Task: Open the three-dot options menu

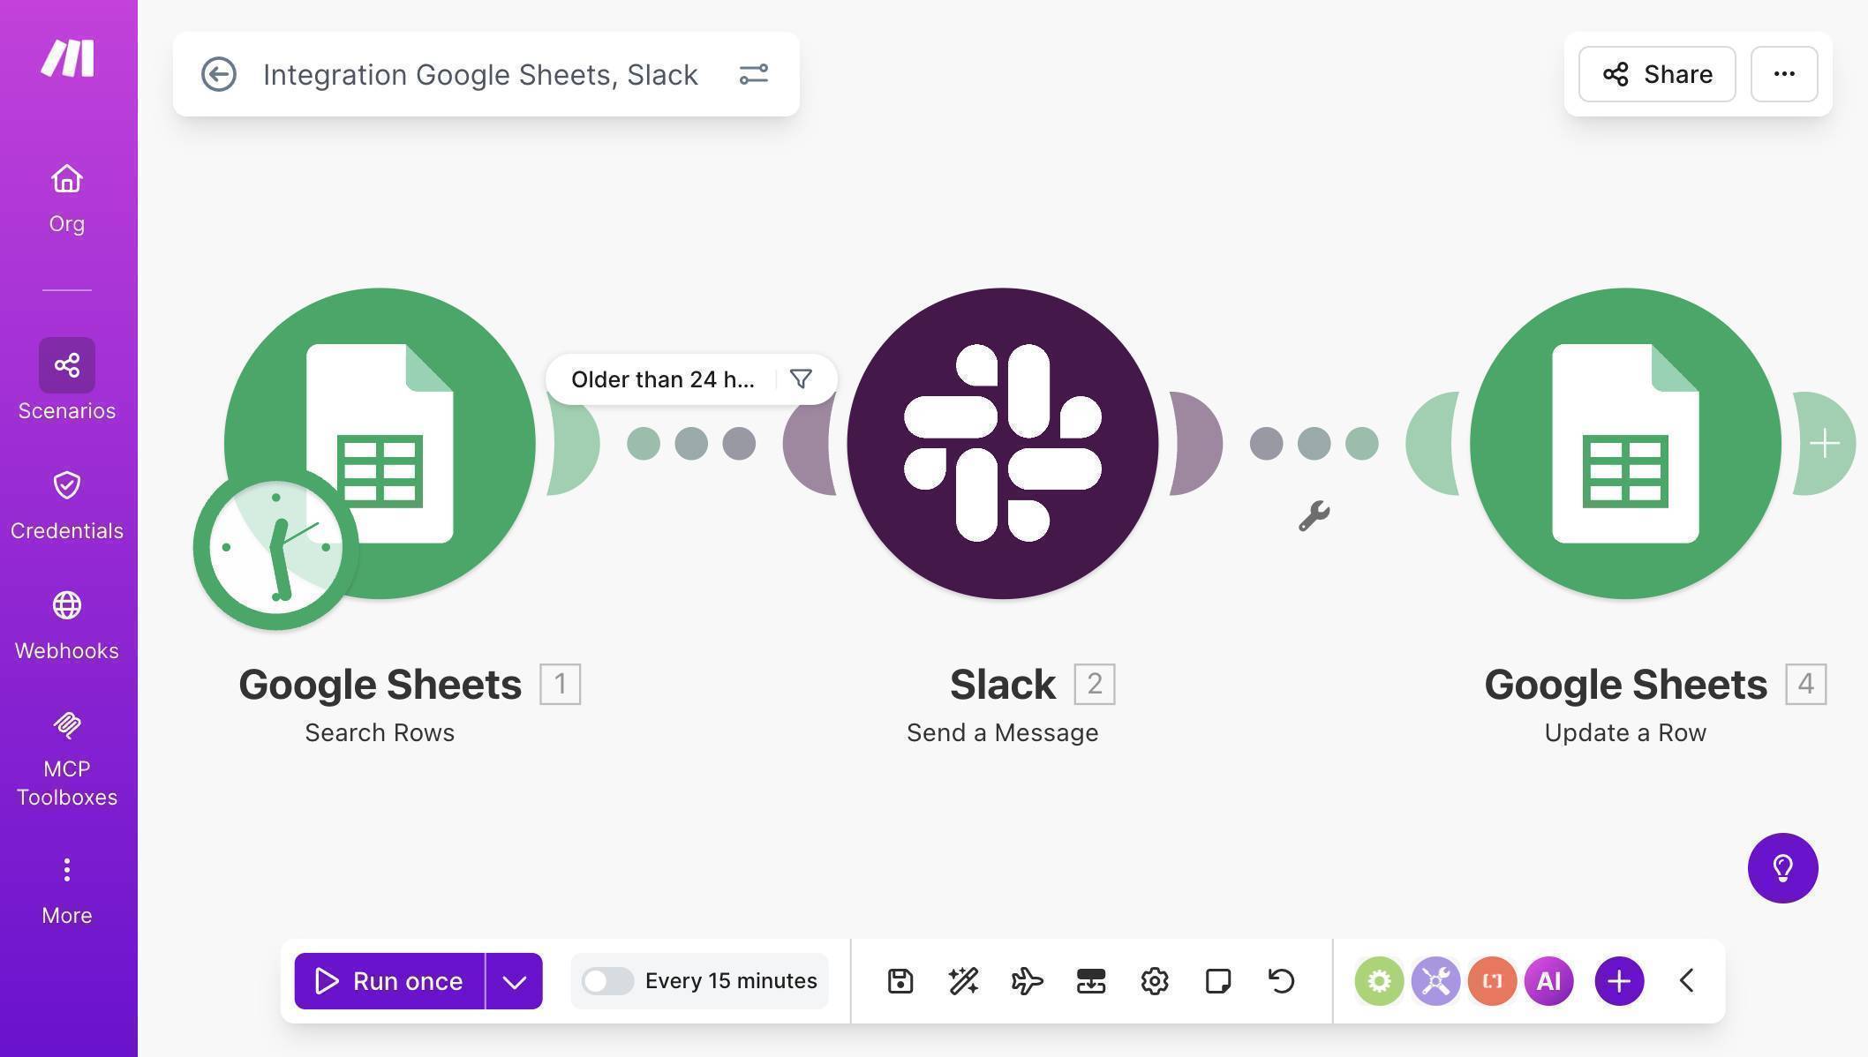Action: 1783,74
